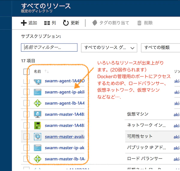Click the パブリック IP アド... type cell
The height and width of the screenshot is (171, 180).
pyautogui.click(x=146, y=147)
